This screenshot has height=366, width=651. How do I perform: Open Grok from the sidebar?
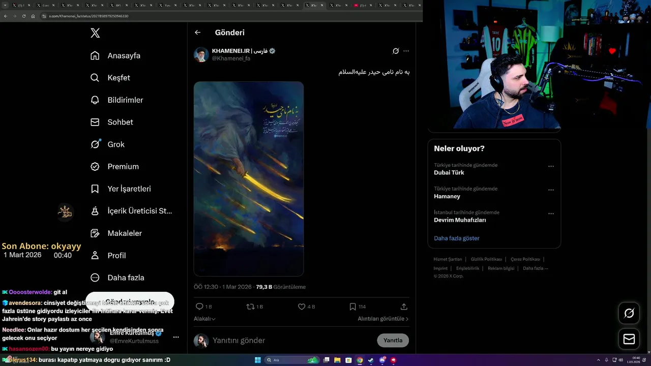tap(107, 144)
